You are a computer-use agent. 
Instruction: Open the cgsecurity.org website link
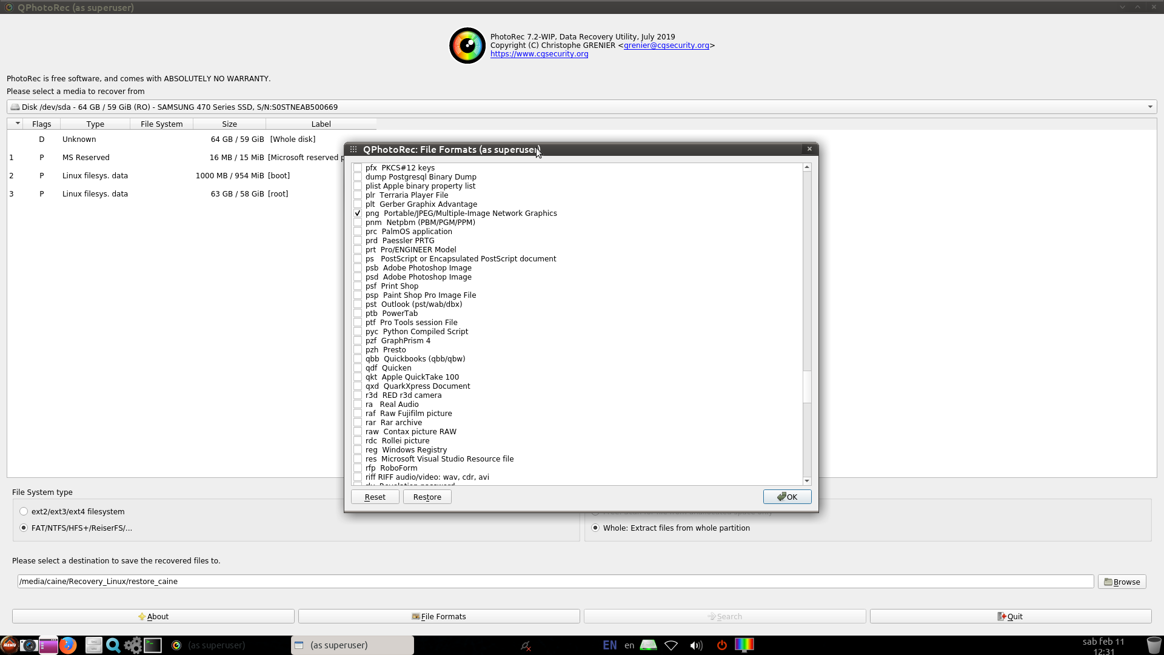[x=539, y=54]
